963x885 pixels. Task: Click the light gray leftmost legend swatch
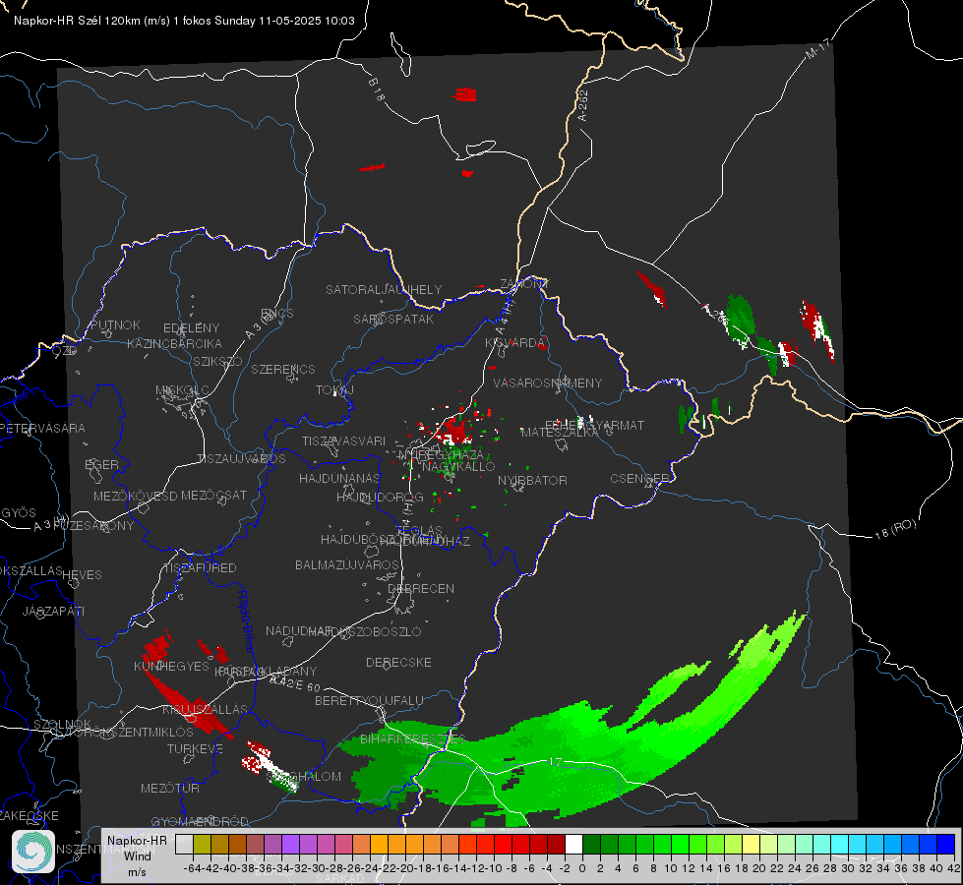point(184,845)
